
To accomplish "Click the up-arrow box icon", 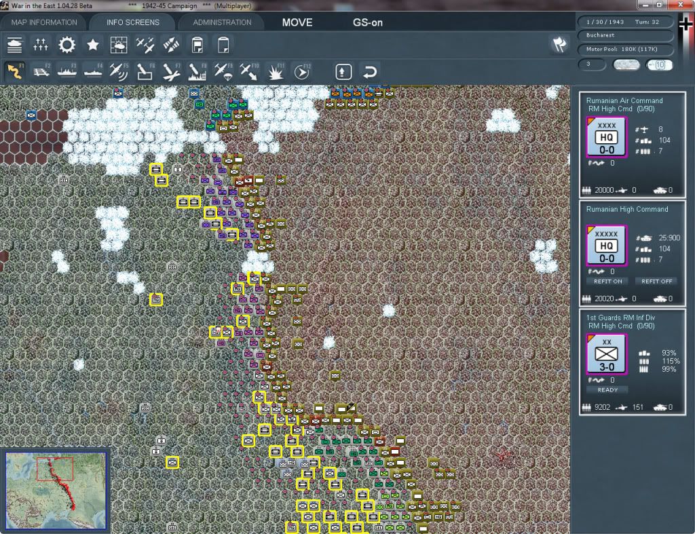I will [x=343, y=72].
